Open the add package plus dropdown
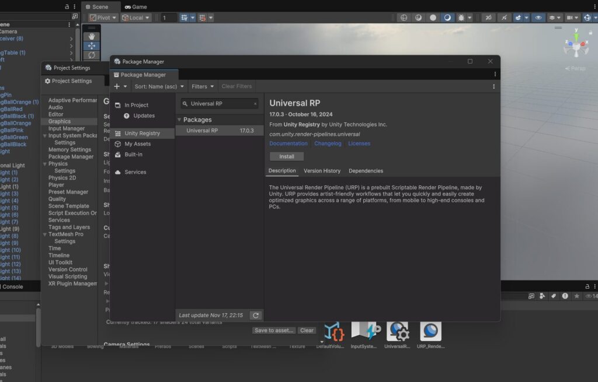The image size is (598, 382). pyautogui.click(x=120, y=86)
